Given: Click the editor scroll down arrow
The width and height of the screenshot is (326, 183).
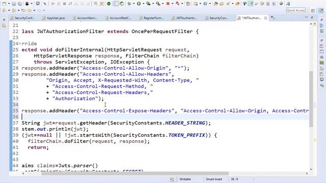Looking at the screenshot, I should 311,169.
